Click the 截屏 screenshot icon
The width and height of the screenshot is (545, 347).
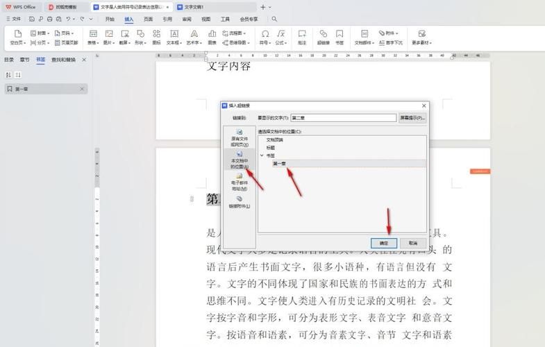click(x=125, y=34)
